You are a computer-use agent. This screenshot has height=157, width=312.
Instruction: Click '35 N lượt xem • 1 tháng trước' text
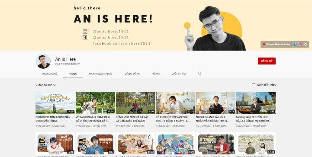coord(251,126)
